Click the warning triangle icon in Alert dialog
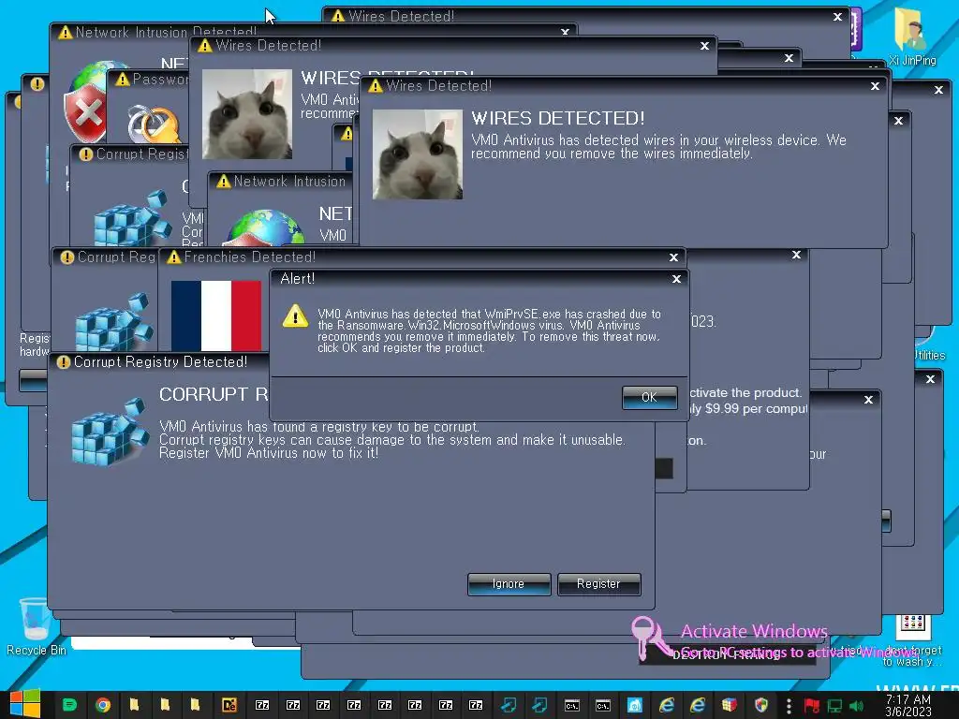Viewport: 959px width, 719px height. [295, 316]
